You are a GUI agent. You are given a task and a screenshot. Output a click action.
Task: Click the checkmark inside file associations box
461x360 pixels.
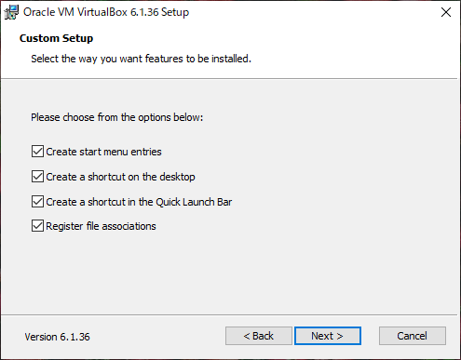pyautogui.click(x=37, y=226)
